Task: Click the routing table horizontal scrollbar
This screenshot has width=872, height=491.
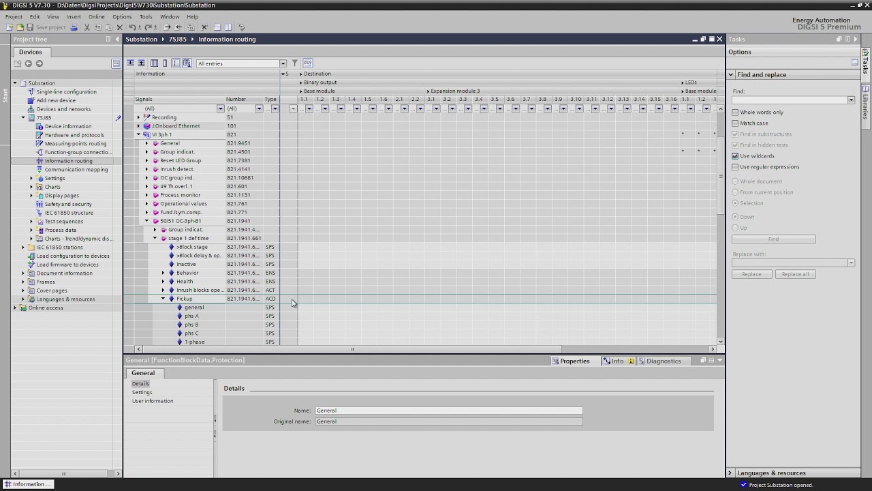Action: (x=352, y=349)
